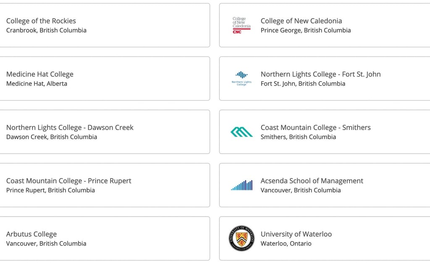The image size is (430, 264).
Task: Click the College of New Caledonia CNC logo
Action: coord(241,25)
